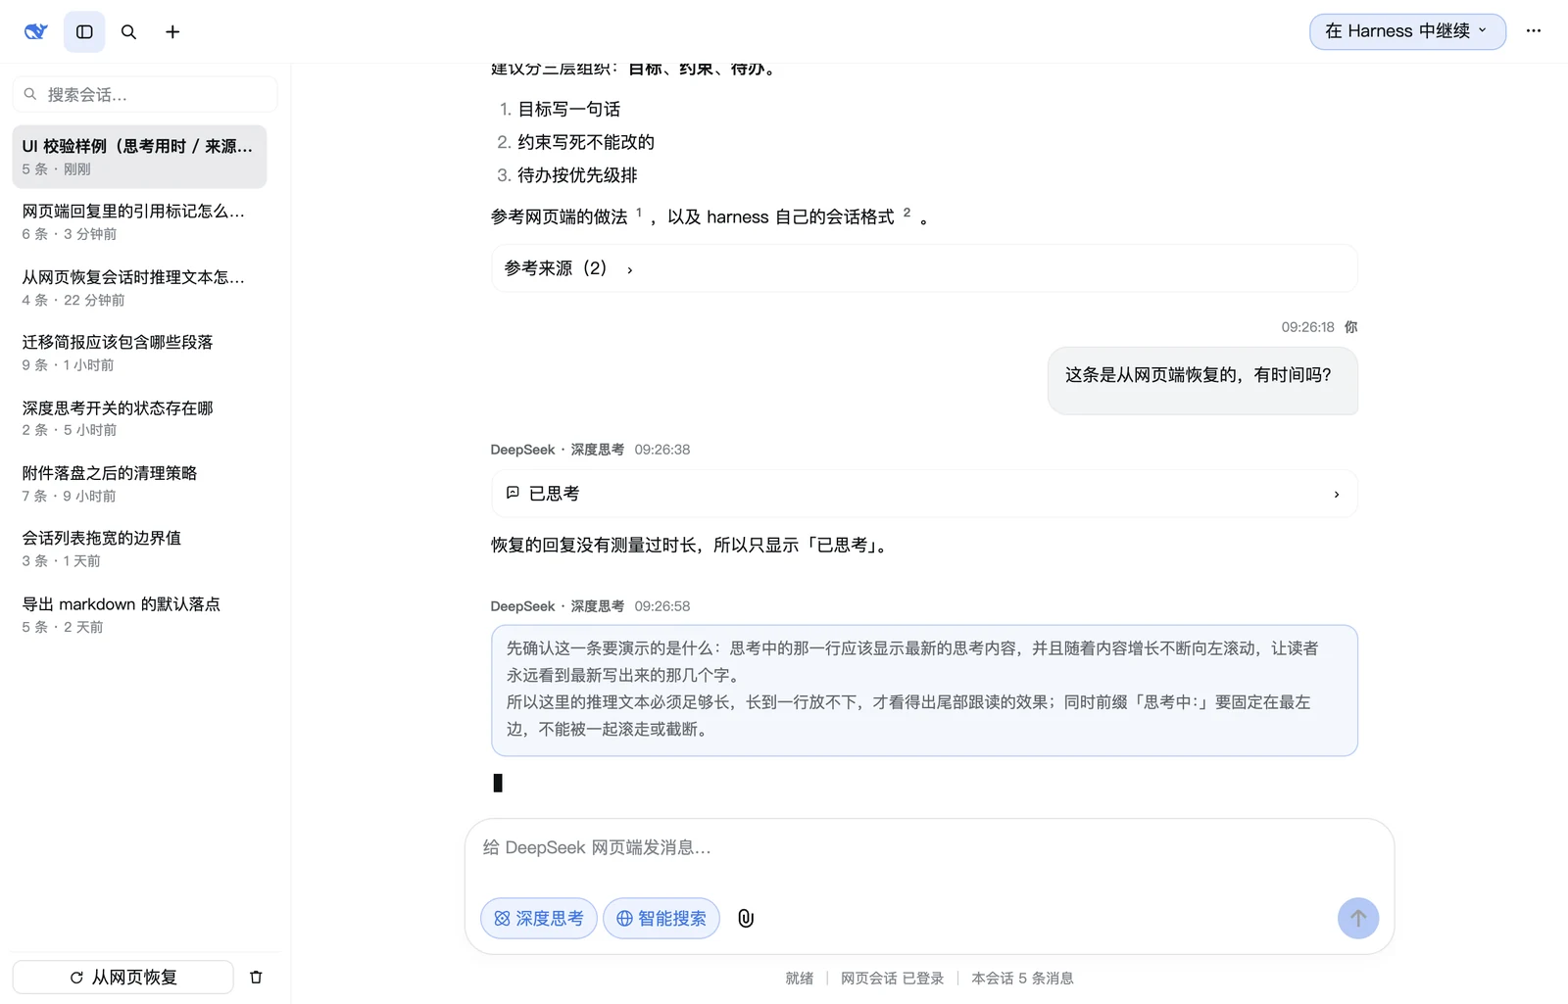1568x1004 pixels.
Task: Click the message input 给 DeepSeek 网页端发消息
Action: 929,848
